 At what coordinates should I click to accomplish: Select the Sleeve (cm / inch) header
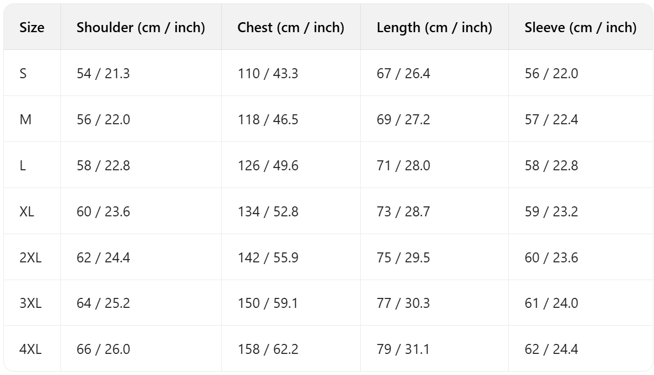580,27
